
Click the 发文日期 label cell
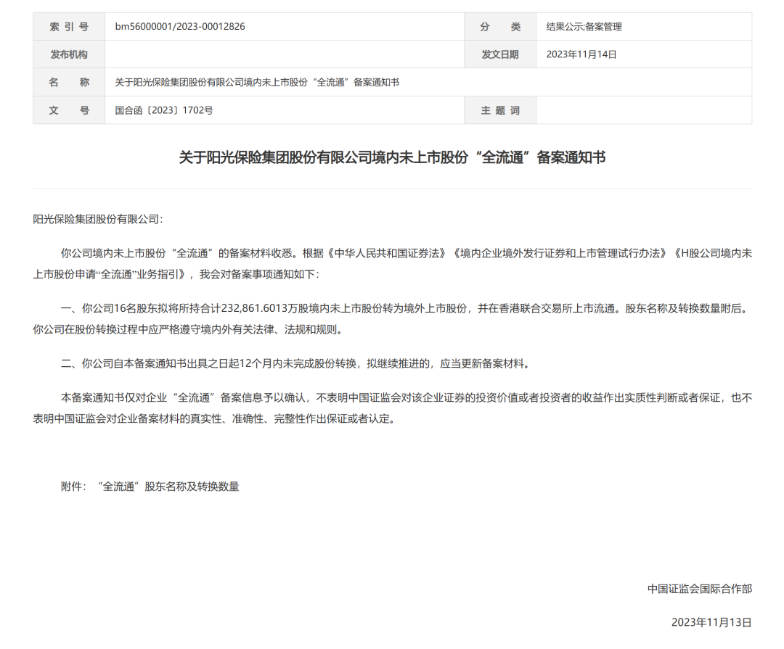[x=500, y=54]
